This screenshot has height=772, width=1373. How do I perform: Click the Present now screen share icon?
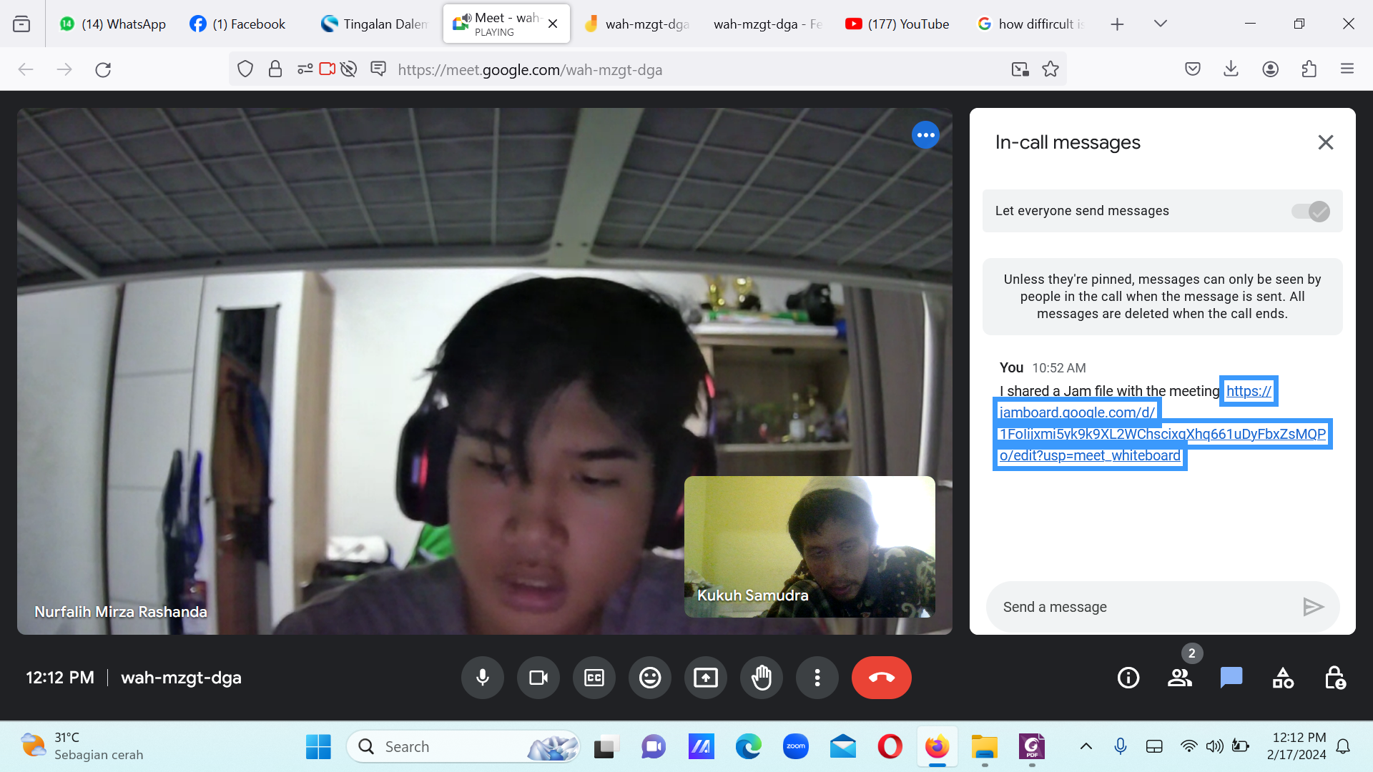(x=706, y=678)
